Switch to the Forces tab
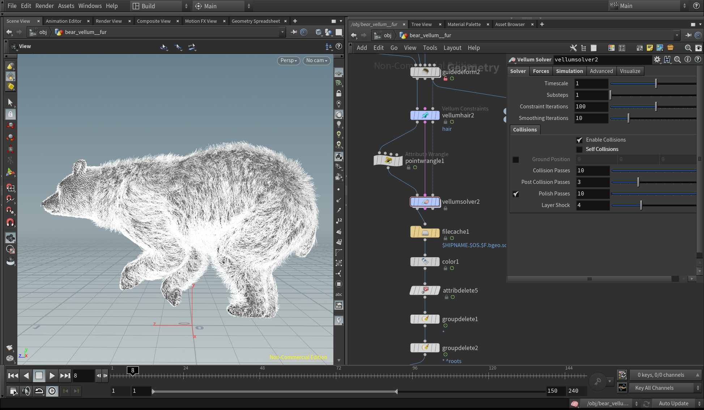The height and width of the screenshot is (410, 704). pyautogui.click(x=541, y=71)
